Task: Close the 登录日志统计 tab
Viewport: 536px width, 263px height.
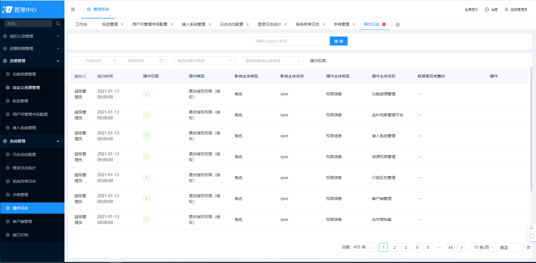Action: tap(286, 24)
